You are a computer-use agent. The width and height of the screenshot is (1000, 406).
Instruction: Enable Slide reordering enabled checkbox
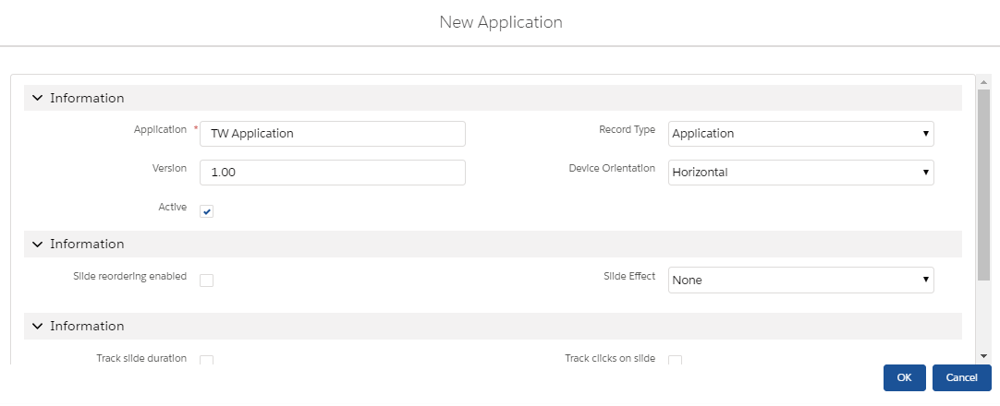pos(207,281)
